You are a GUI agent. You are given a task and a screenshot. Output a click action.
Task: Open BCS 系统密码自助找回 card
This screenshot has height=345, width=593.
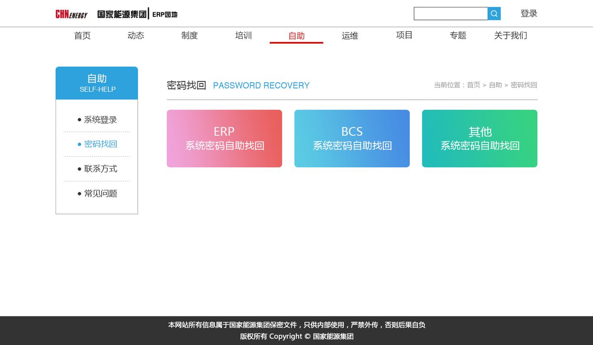(352, 138)
